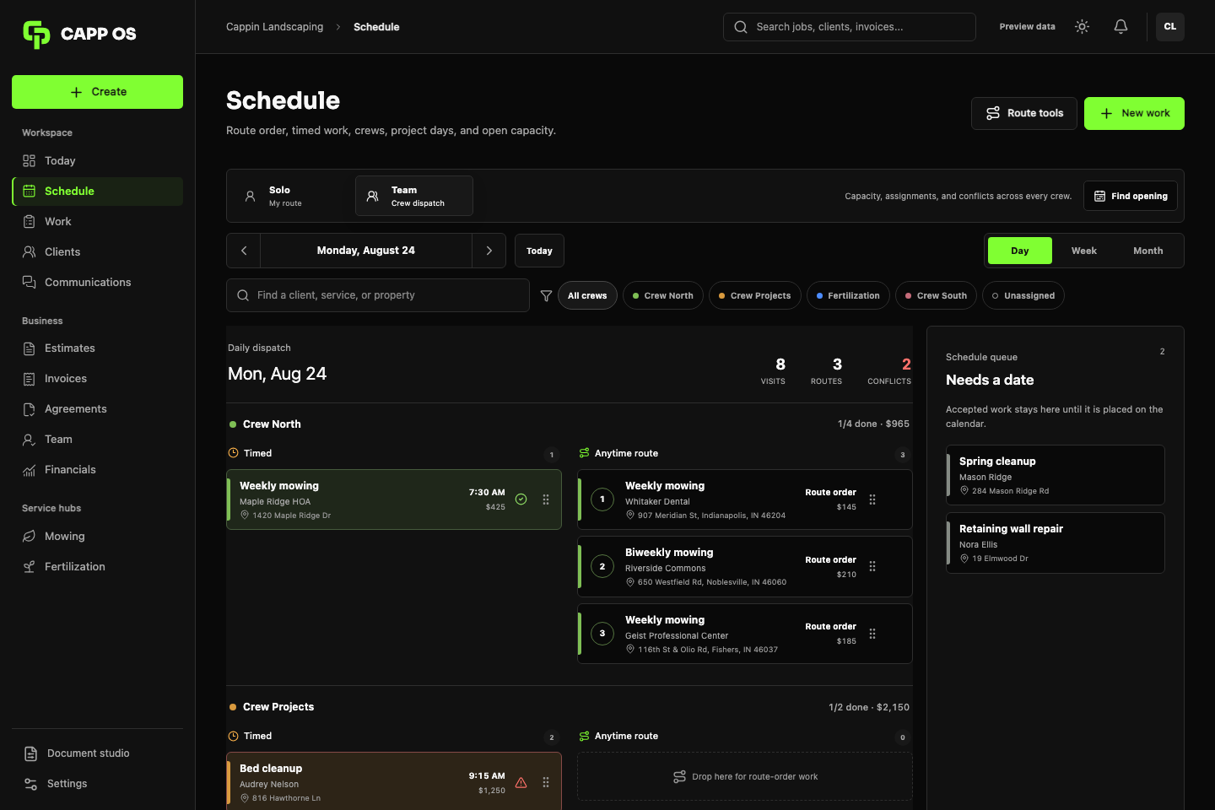Select Day view tab
The image size is (1215, 810).
pyautogui.click(x=1020, y=251)
